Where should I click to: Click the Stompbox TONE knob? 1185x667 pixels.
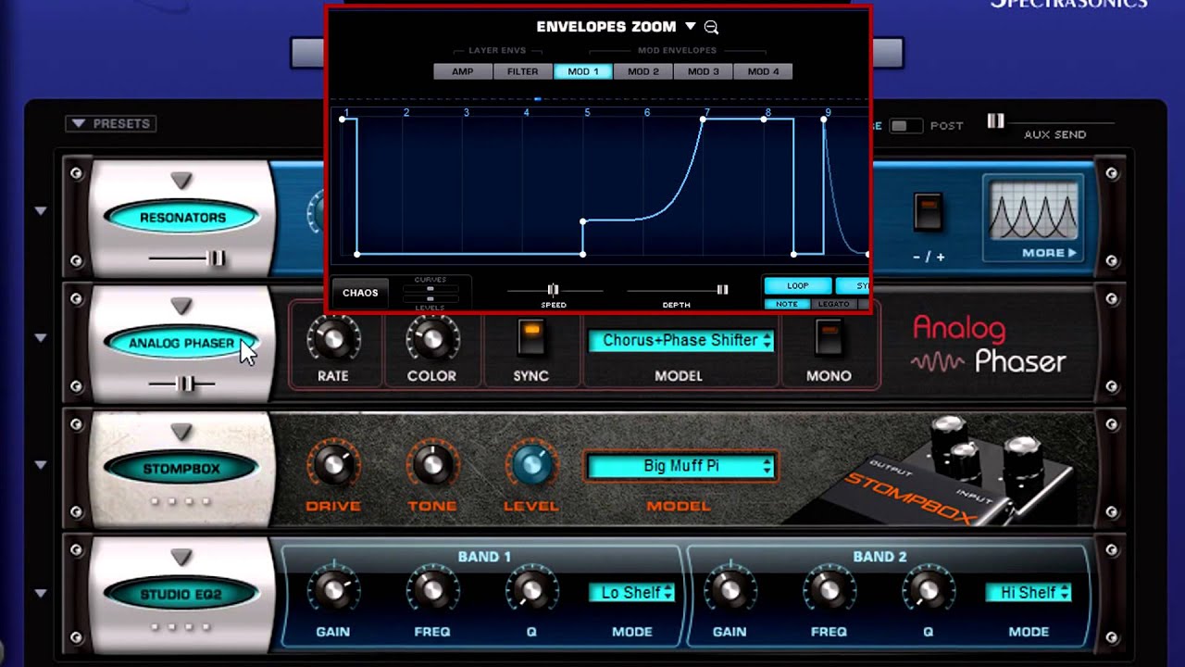[x=431, y=466]
